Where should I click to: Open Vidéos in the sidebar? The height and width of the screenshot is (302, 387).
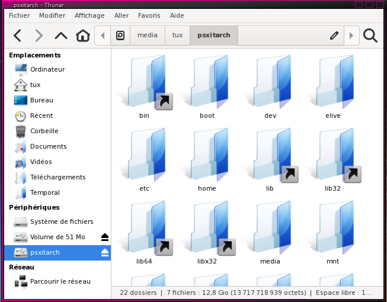(x=57, y=162)
